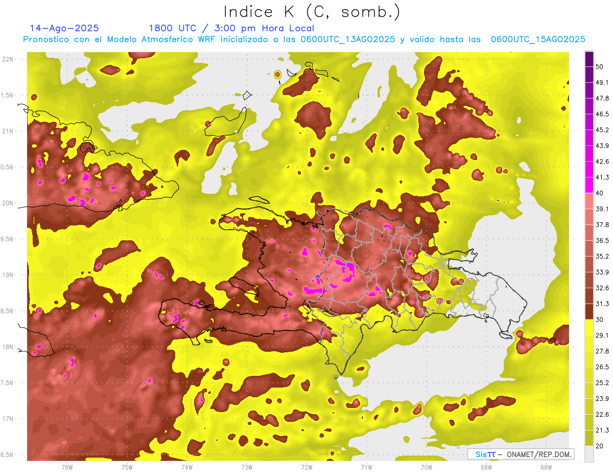Click colorbar value "35.2"
This screenshot has width=613, height=474.
tap(602, 256)
